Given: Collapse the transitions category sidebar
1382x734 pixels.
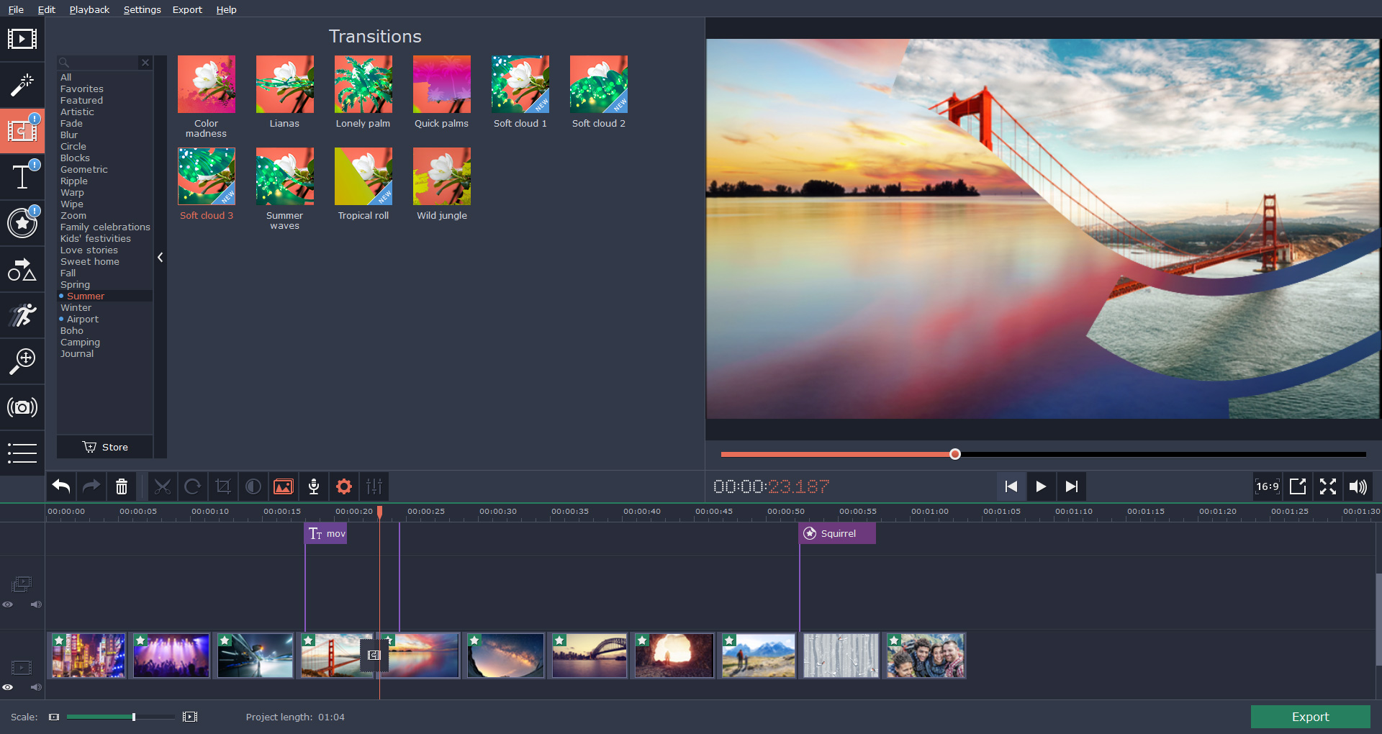Looking at the screenshot, I should [160, 257].
